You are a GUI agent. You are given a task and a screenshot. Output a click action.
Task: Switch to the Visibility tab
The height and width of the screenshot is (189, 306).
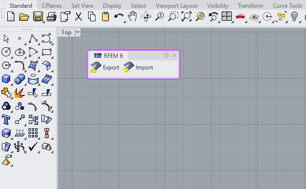tap(218, 6)
